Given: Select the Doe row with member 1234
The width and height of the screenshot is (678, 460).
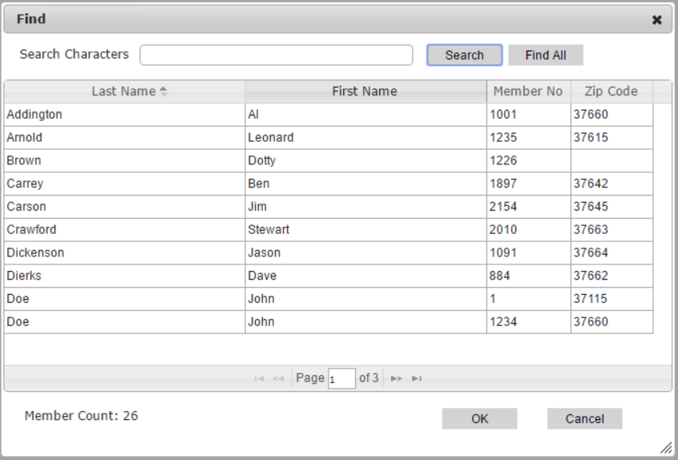Looking at the screenshot, I should pos(329,321).
